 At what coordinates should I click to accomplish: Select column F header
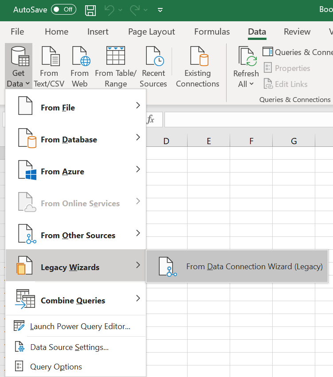click(x=251, y=141)
